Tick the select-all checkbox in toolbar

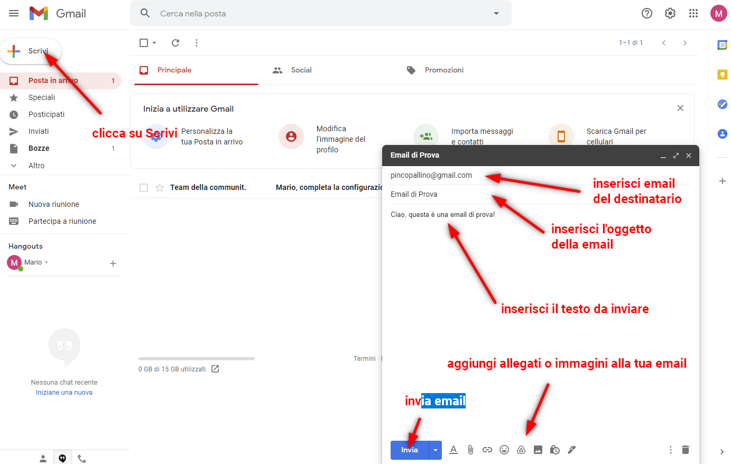(144, 43)
